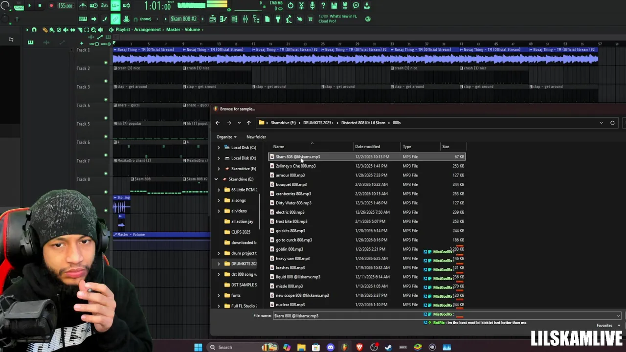Select the Mute tool in Playlist
This screenshot has width=626, height=352.
pos(66,30)
